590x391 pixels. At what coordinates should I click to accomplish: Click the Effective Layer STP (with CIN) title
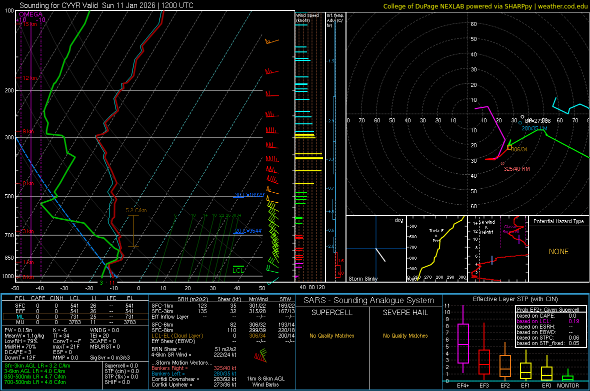click(x=515, y=299)
